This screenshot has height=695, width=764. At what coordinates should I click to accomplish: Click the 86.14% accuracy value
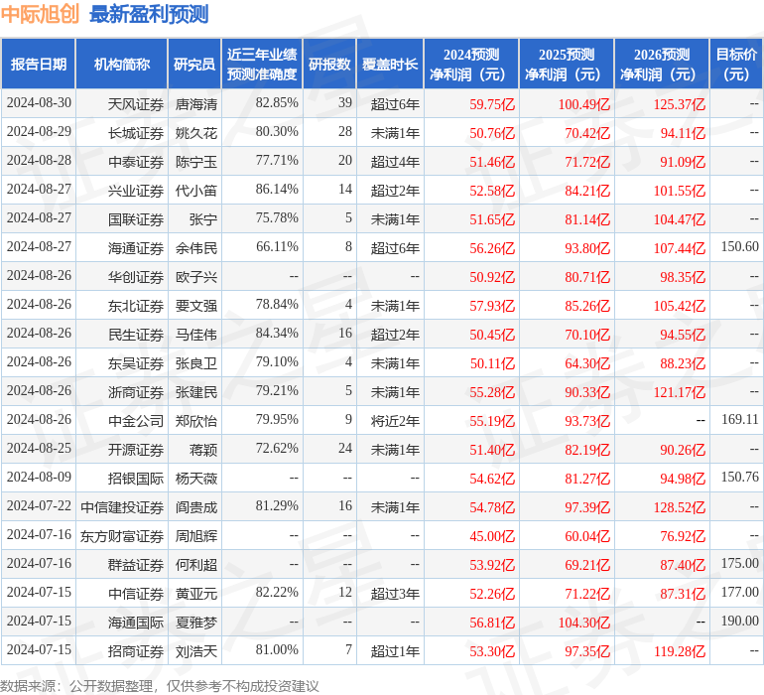coord(277,189)
